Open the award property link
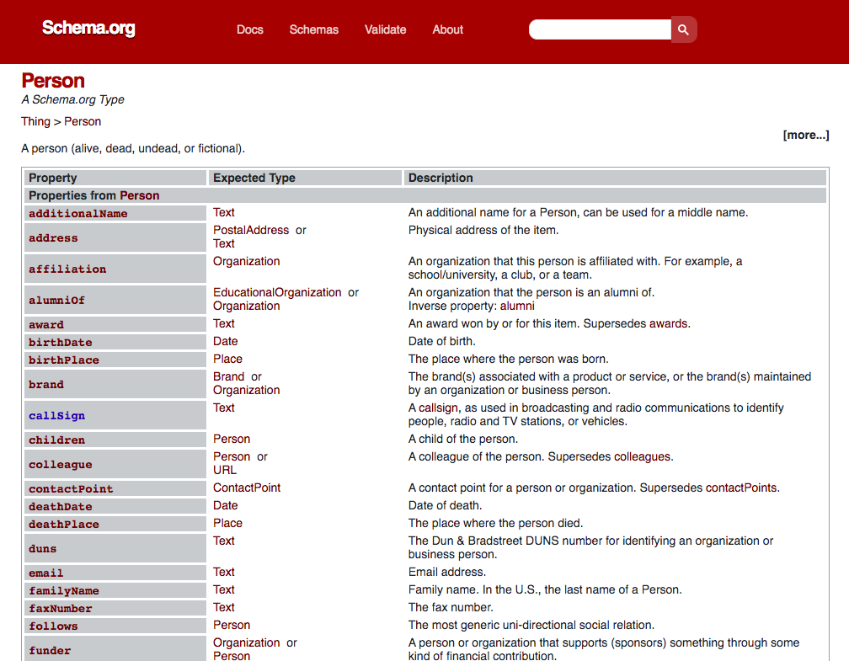Screen dimensions: 849x661 click(46, 324)
